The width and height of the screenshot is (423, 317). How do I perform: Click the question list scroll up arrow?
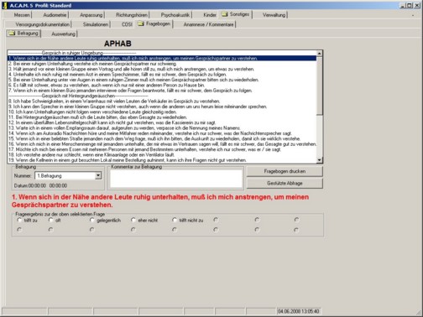[x=319, y=53]
